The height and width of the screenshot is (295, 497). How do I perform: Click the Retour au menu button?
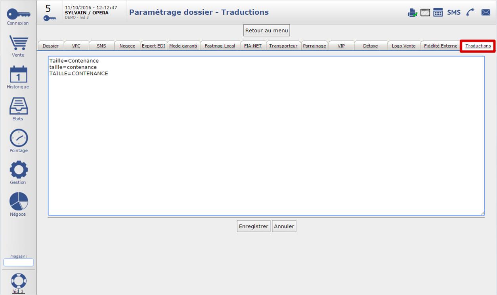tap(267, 31)
